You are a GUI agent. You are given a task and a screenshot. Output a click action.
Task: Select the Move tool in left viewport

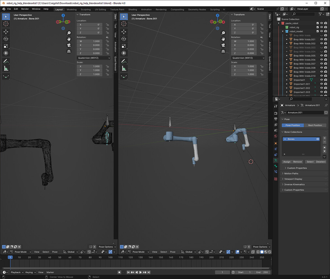6,32
